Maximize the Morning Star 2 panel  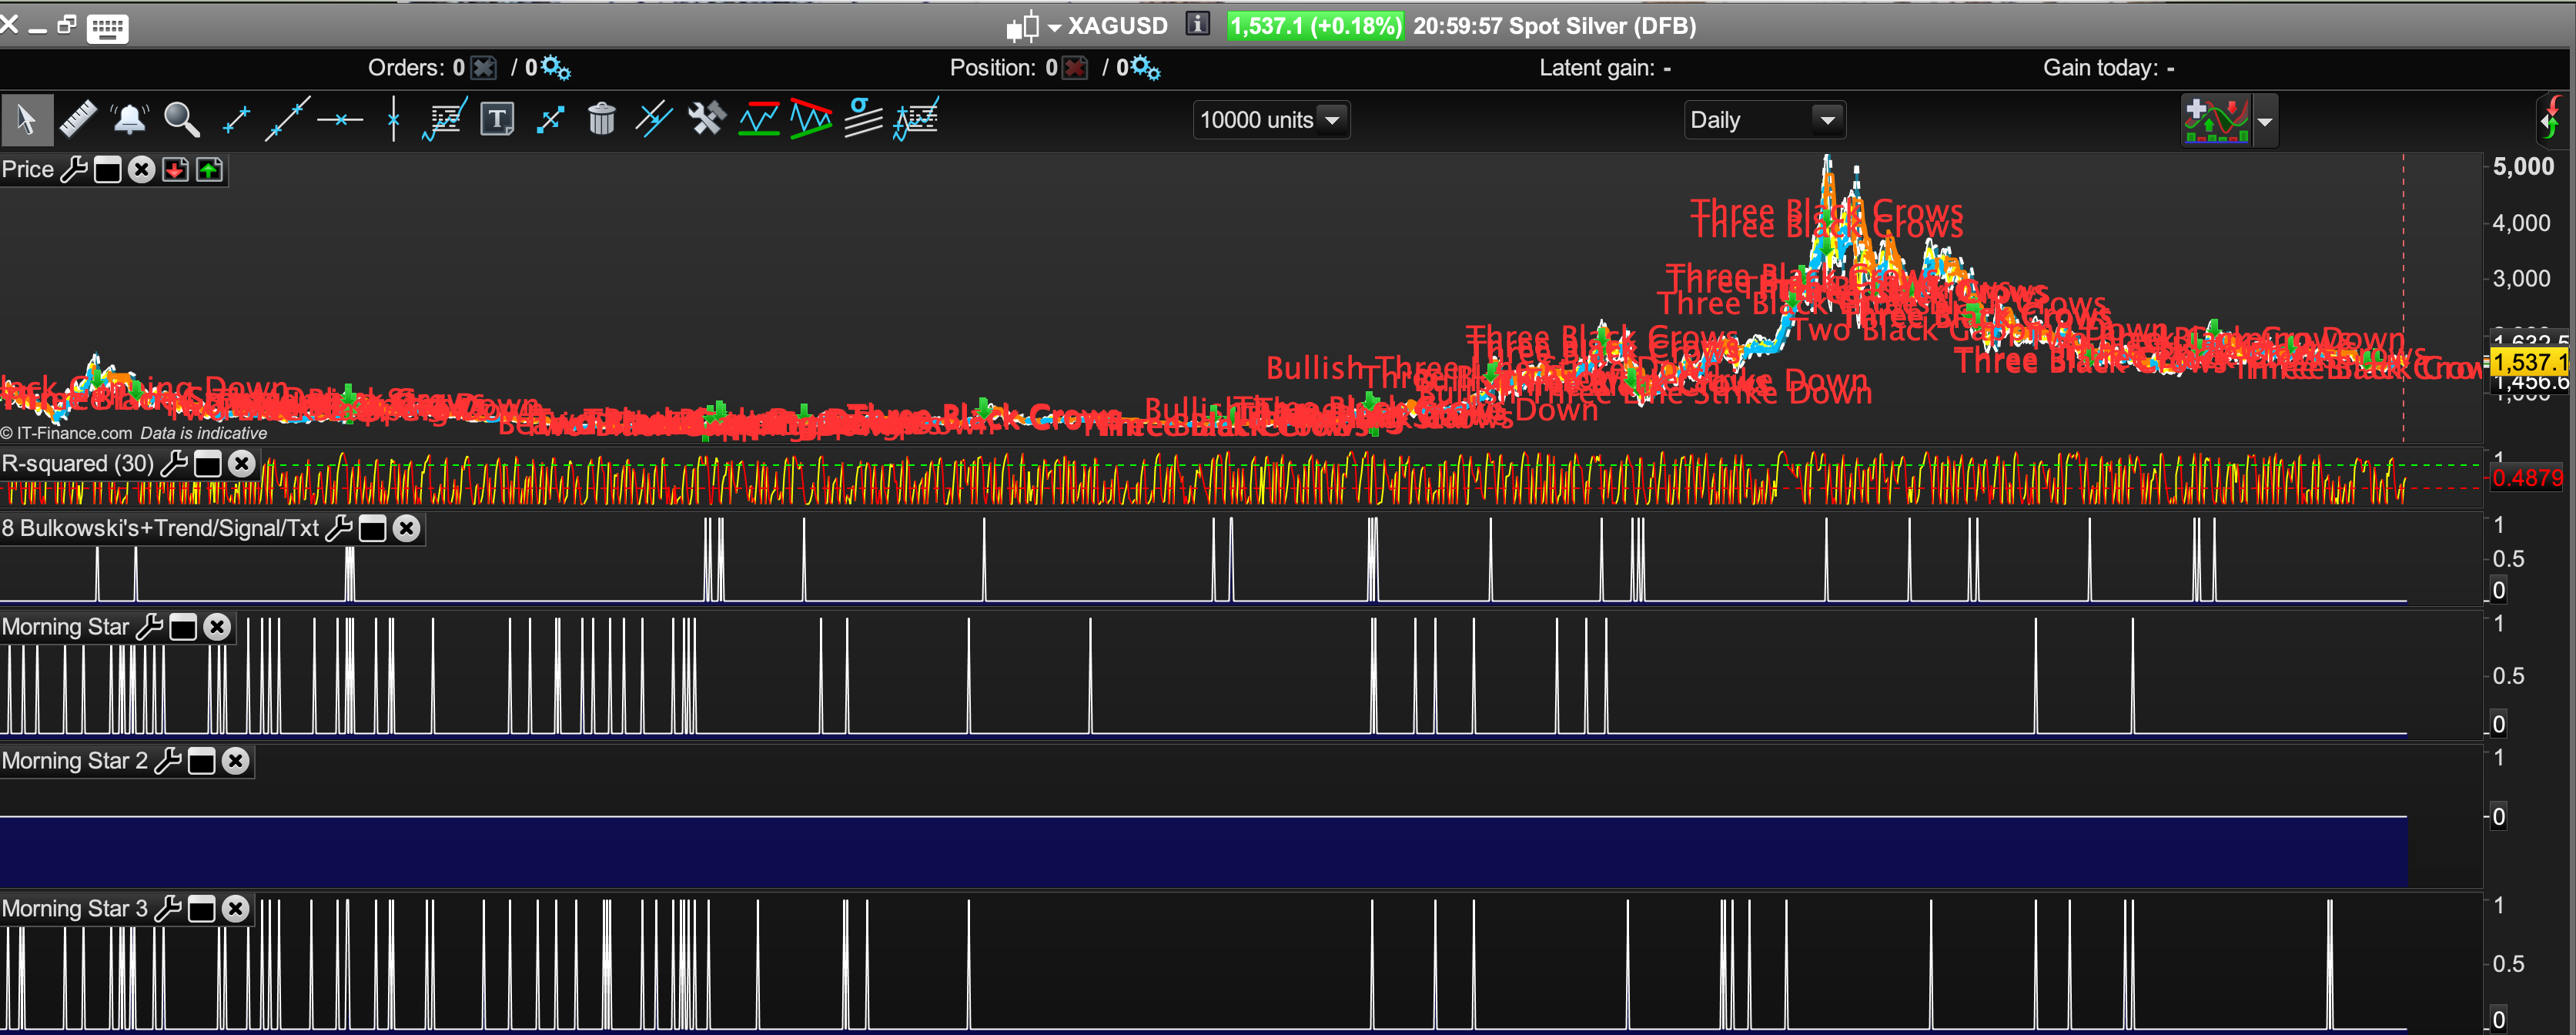pyautogui.click(x=202, y=762)
